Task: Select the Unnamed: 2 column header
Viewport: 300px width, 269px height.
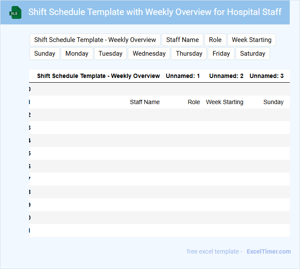Action: (x=226, y=76)
